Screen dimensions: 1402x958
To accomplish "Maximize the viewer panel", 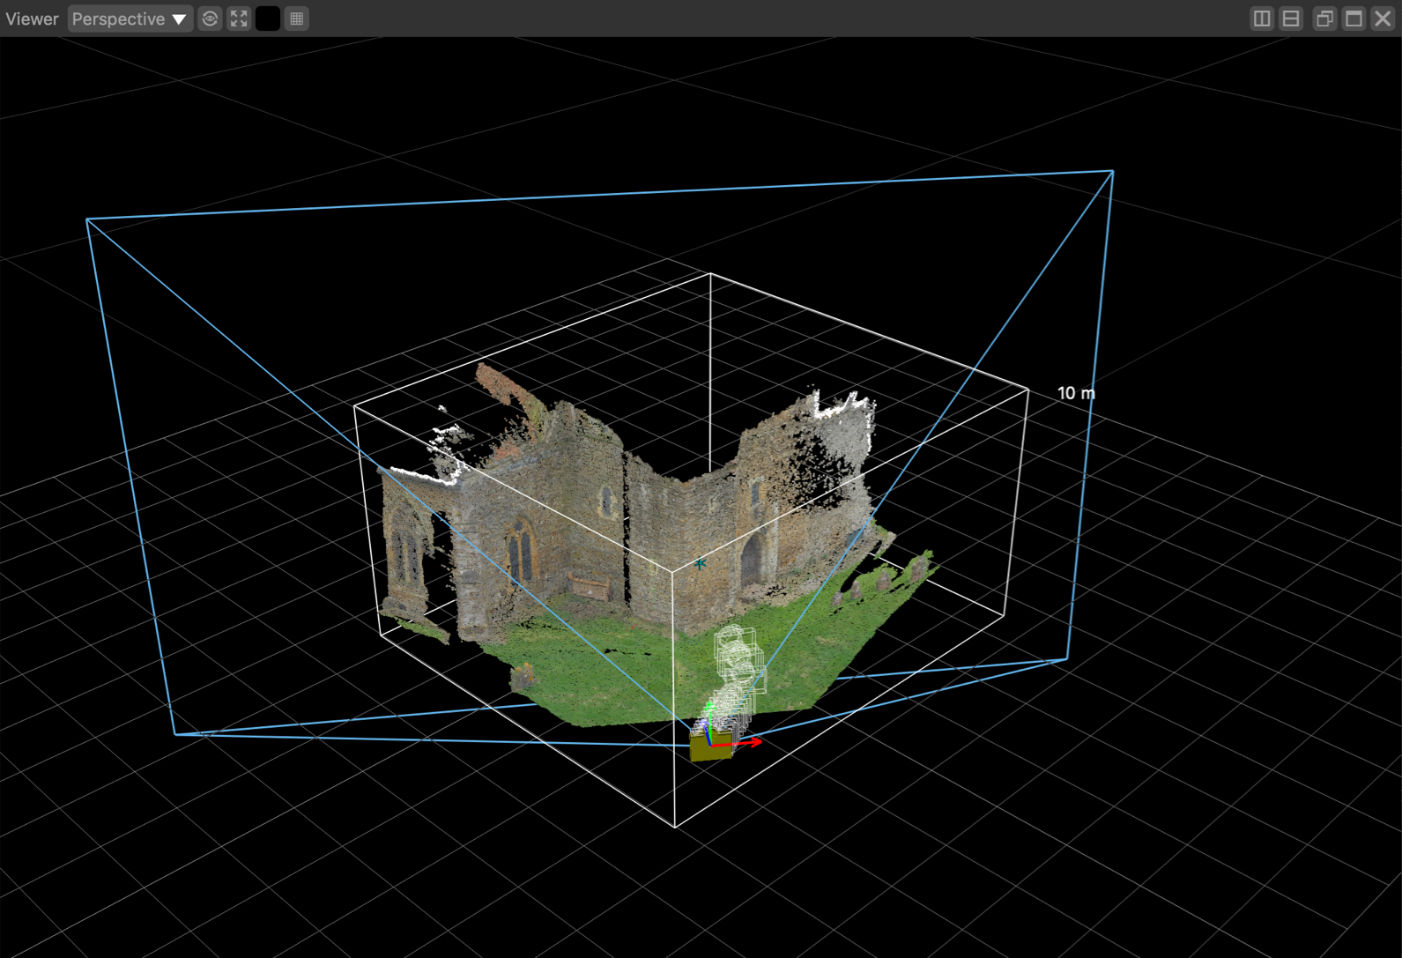I will click(1354, 19).
